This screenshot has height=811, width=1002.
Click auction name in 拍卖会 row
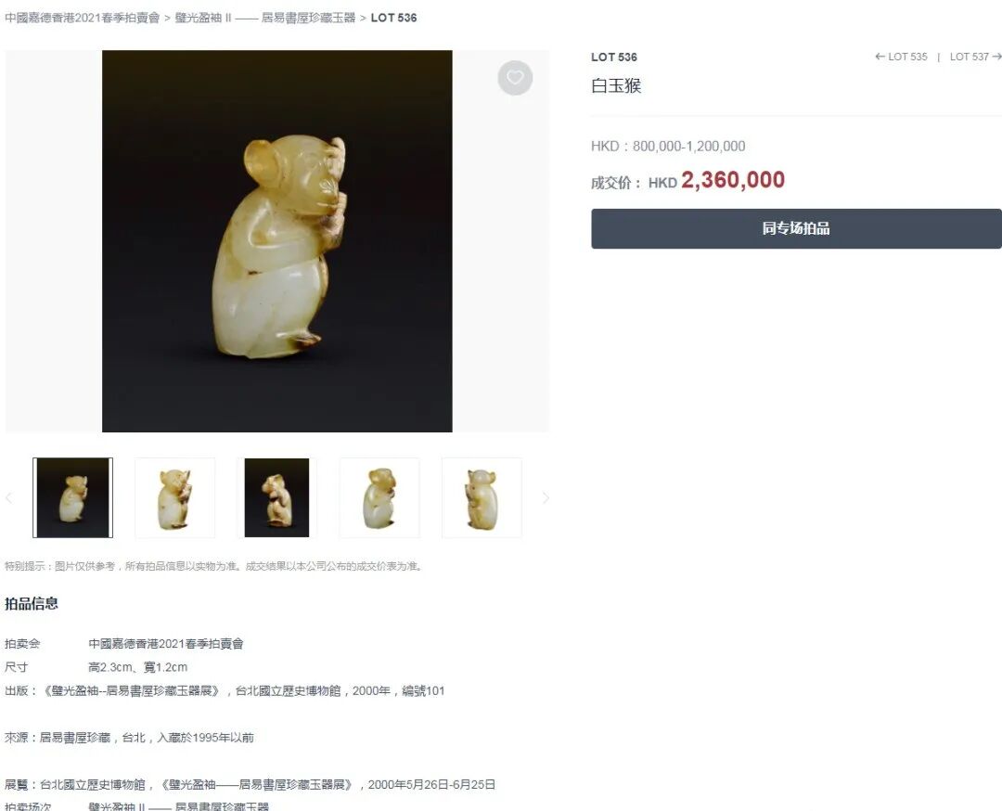[166, 644]
